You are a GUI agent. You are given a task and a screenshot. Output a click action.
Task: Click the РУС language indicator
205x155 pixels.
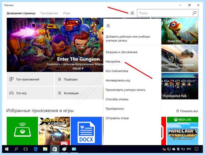pos(189,149)
